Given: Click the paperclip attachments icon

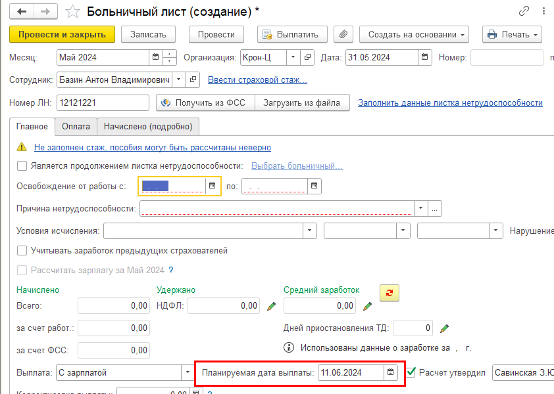Looking at the screenshot, I should coord(343,34).
